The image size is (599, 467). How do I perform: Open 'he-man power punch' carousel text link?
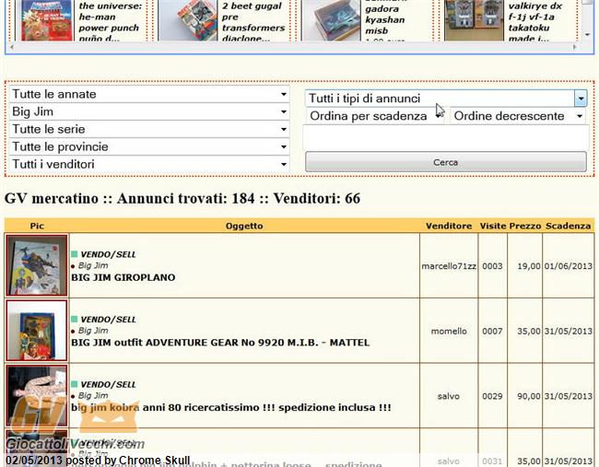pos(109,22)
